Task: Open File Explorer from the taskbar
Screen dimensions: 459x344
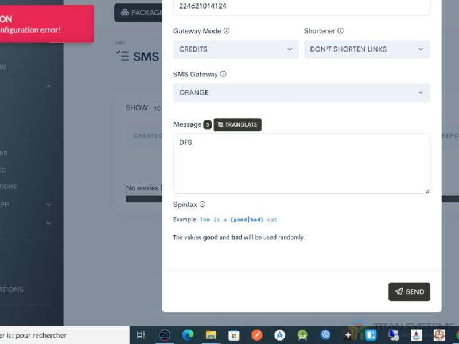Action: click(211, 335)
